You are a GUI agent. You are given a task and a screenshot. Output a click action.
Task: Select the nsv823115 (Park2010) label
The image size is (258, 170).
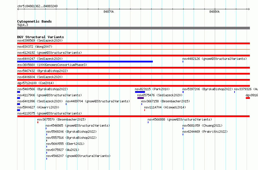coord(152,89)
